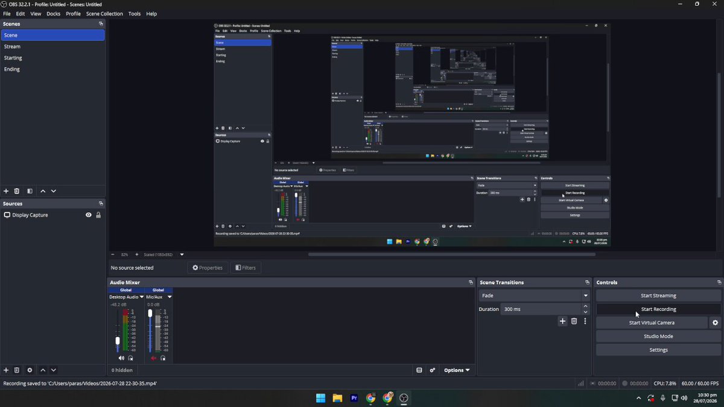Click Start Streaming
This screenshot has height=407, width=724.
[658, 295]
